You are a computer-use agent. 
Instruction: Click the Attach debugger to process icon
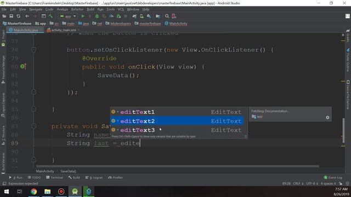tap(118, 16)
